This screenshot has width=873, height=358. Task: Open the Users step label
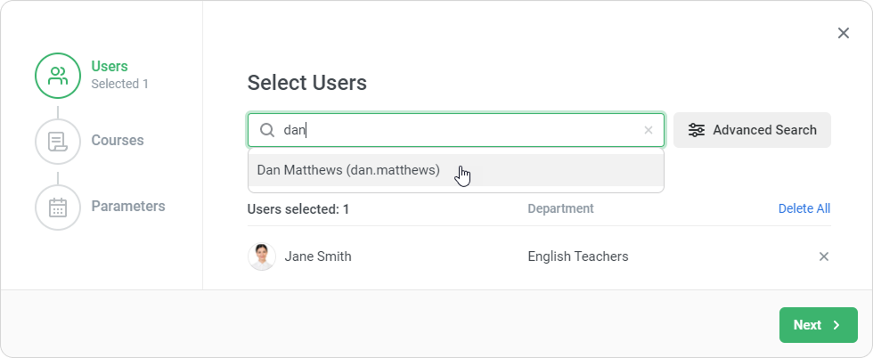tap(110, 67)
